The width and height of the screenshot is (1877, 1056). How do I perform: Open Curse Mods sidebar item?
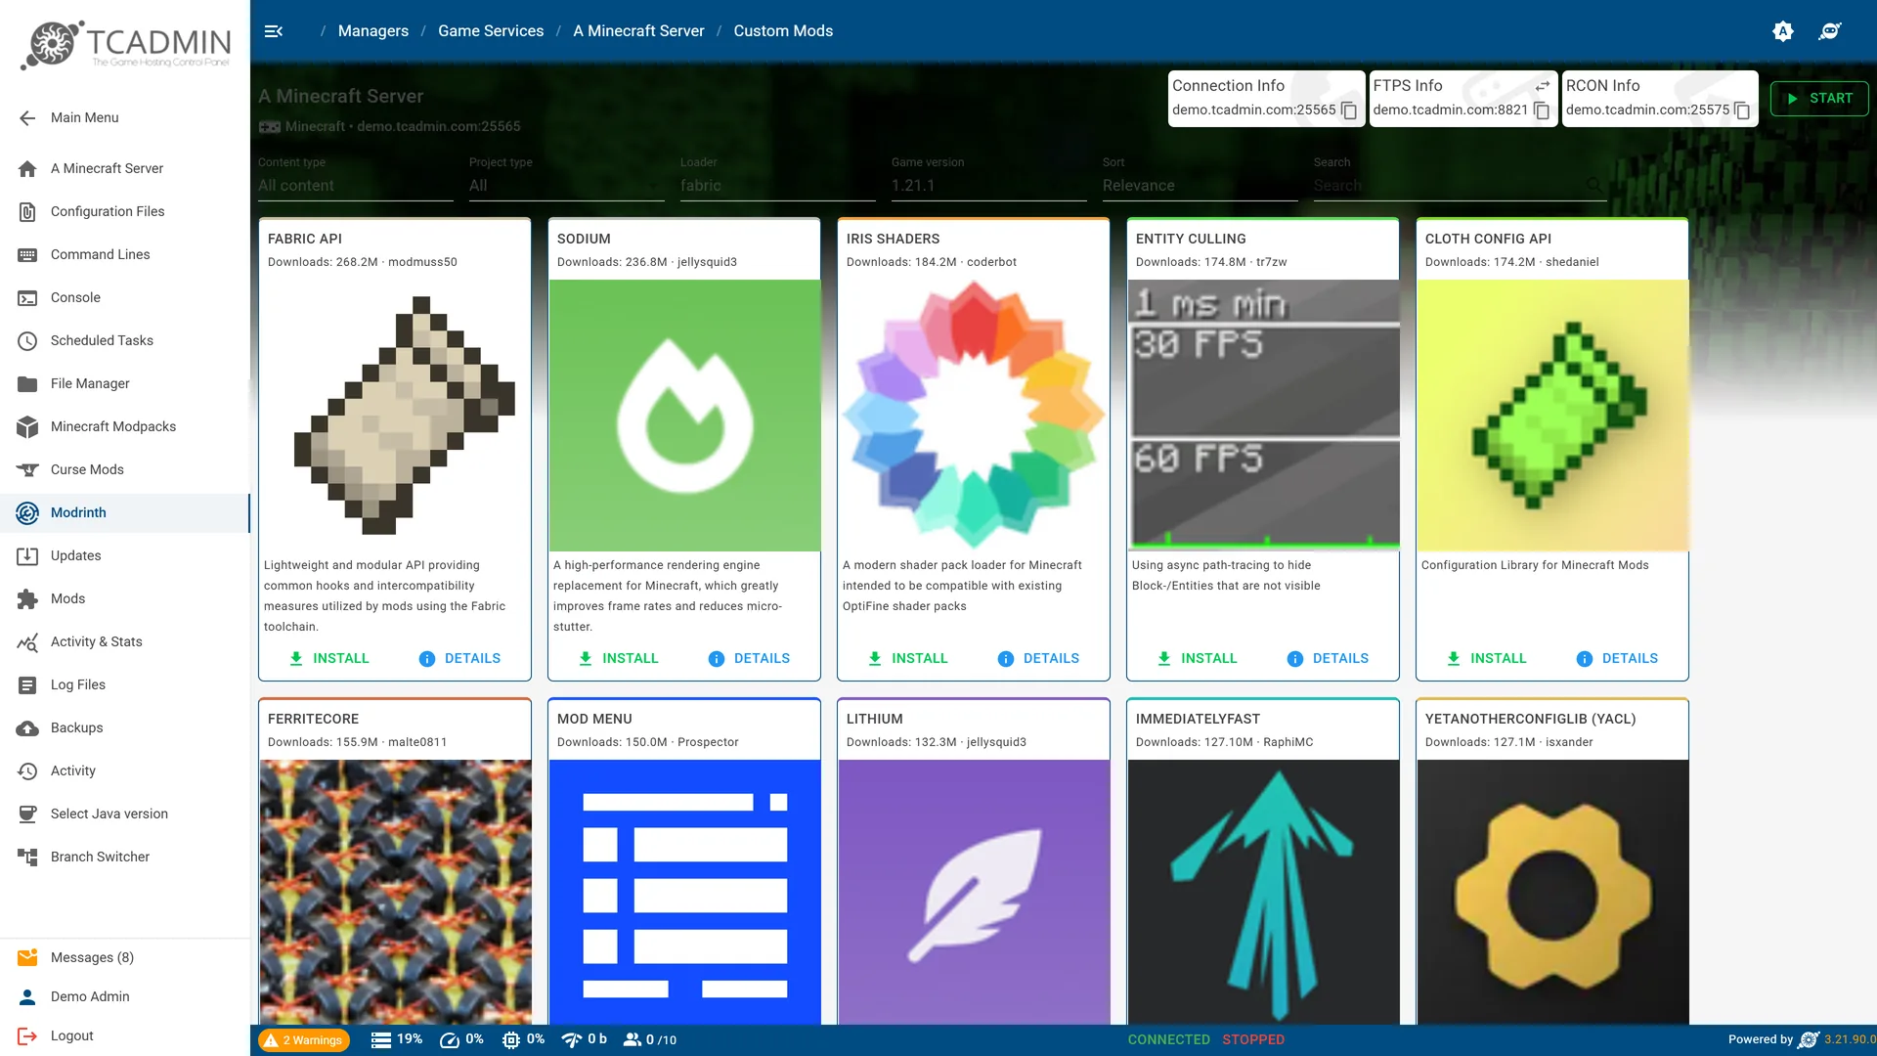pyautogui.click(x=125, y=469)
